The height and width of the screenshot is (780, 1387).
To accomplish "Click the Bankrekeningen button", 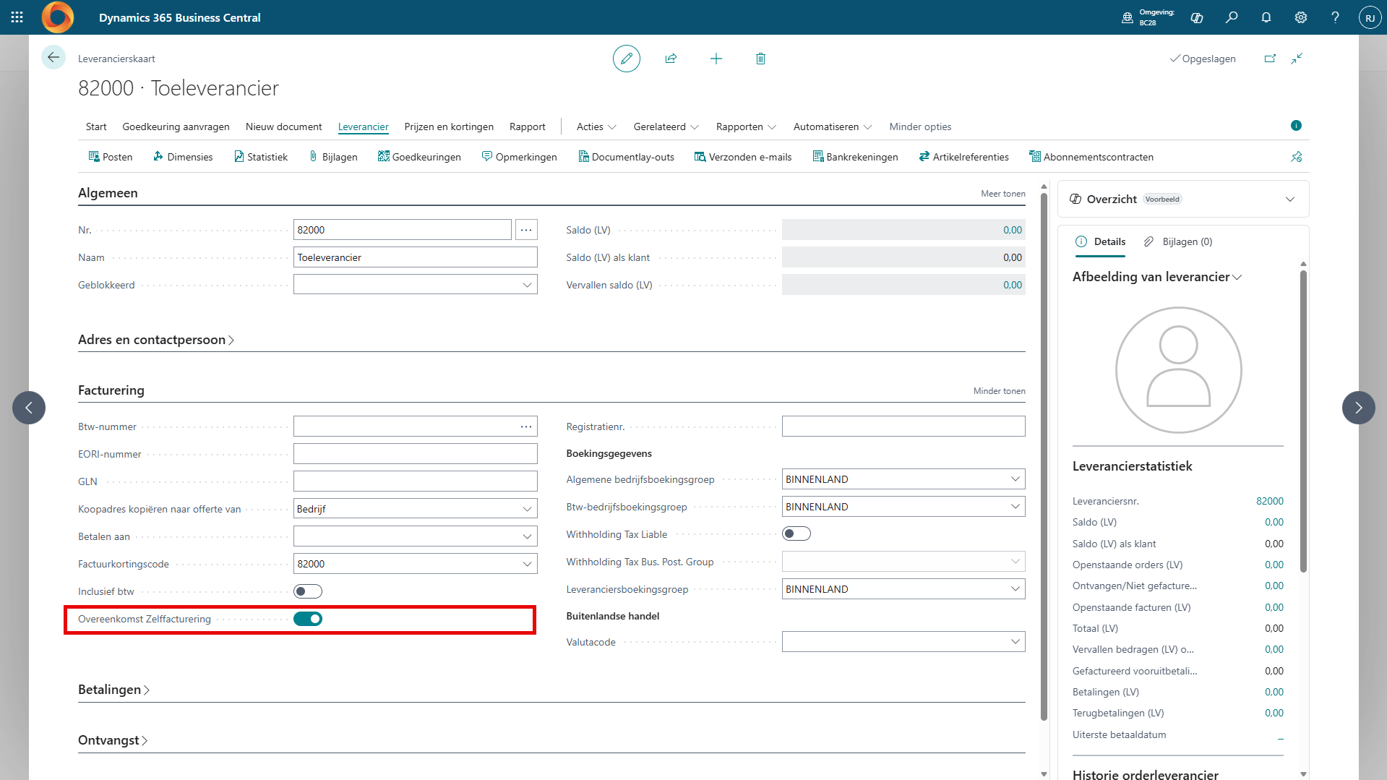I will (855, 157).
